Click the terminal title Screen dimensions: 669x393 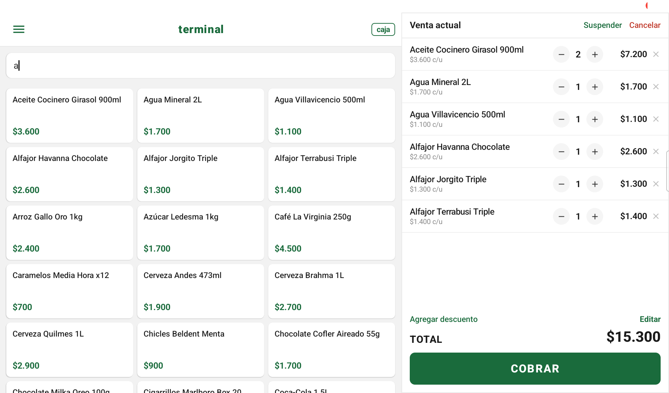pos(201,29)
